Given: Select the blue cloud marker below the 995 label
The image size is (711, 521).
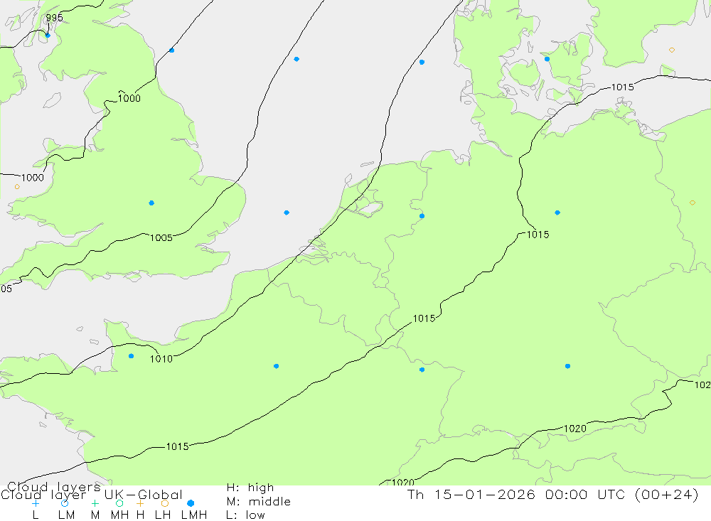Looking at the screenshot, I should tap(48, 36).
